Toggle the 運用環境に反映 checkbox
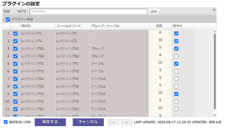This screenshot has height=131, width=238. click(x=6, y=122)
